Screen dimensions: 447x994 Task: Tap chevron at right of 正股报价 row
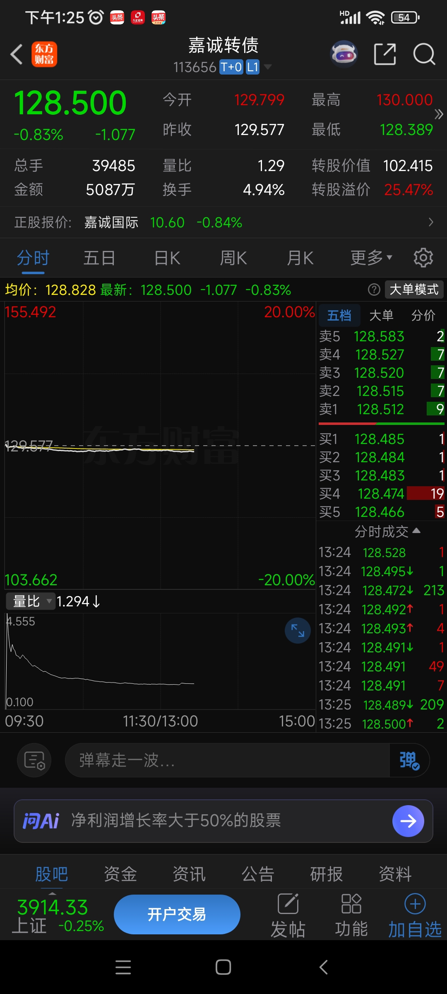(x=431, y=222)
